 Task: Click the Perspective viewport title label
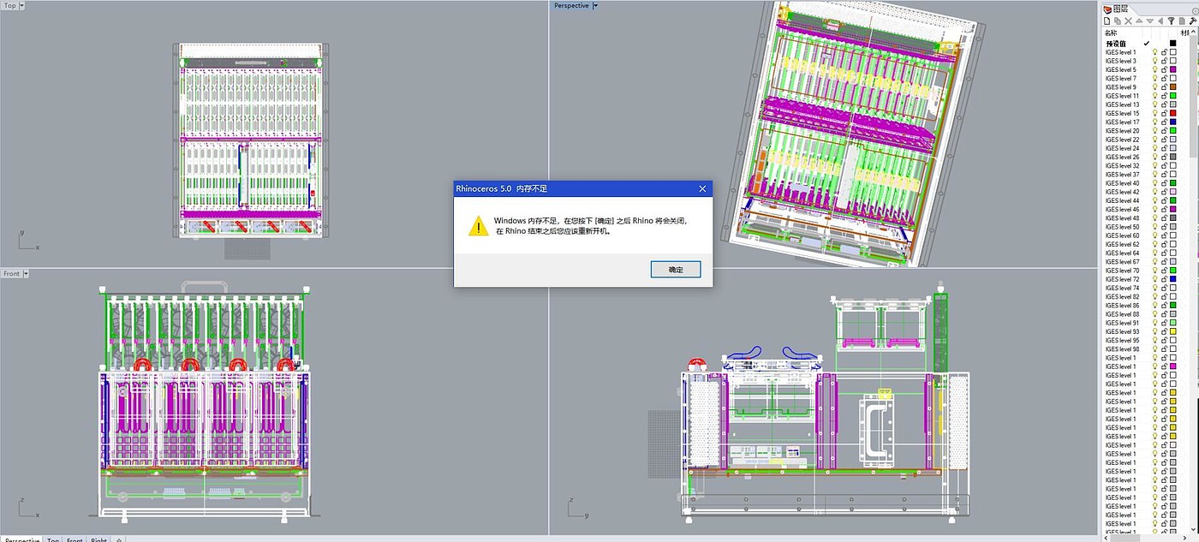[571, 6]
